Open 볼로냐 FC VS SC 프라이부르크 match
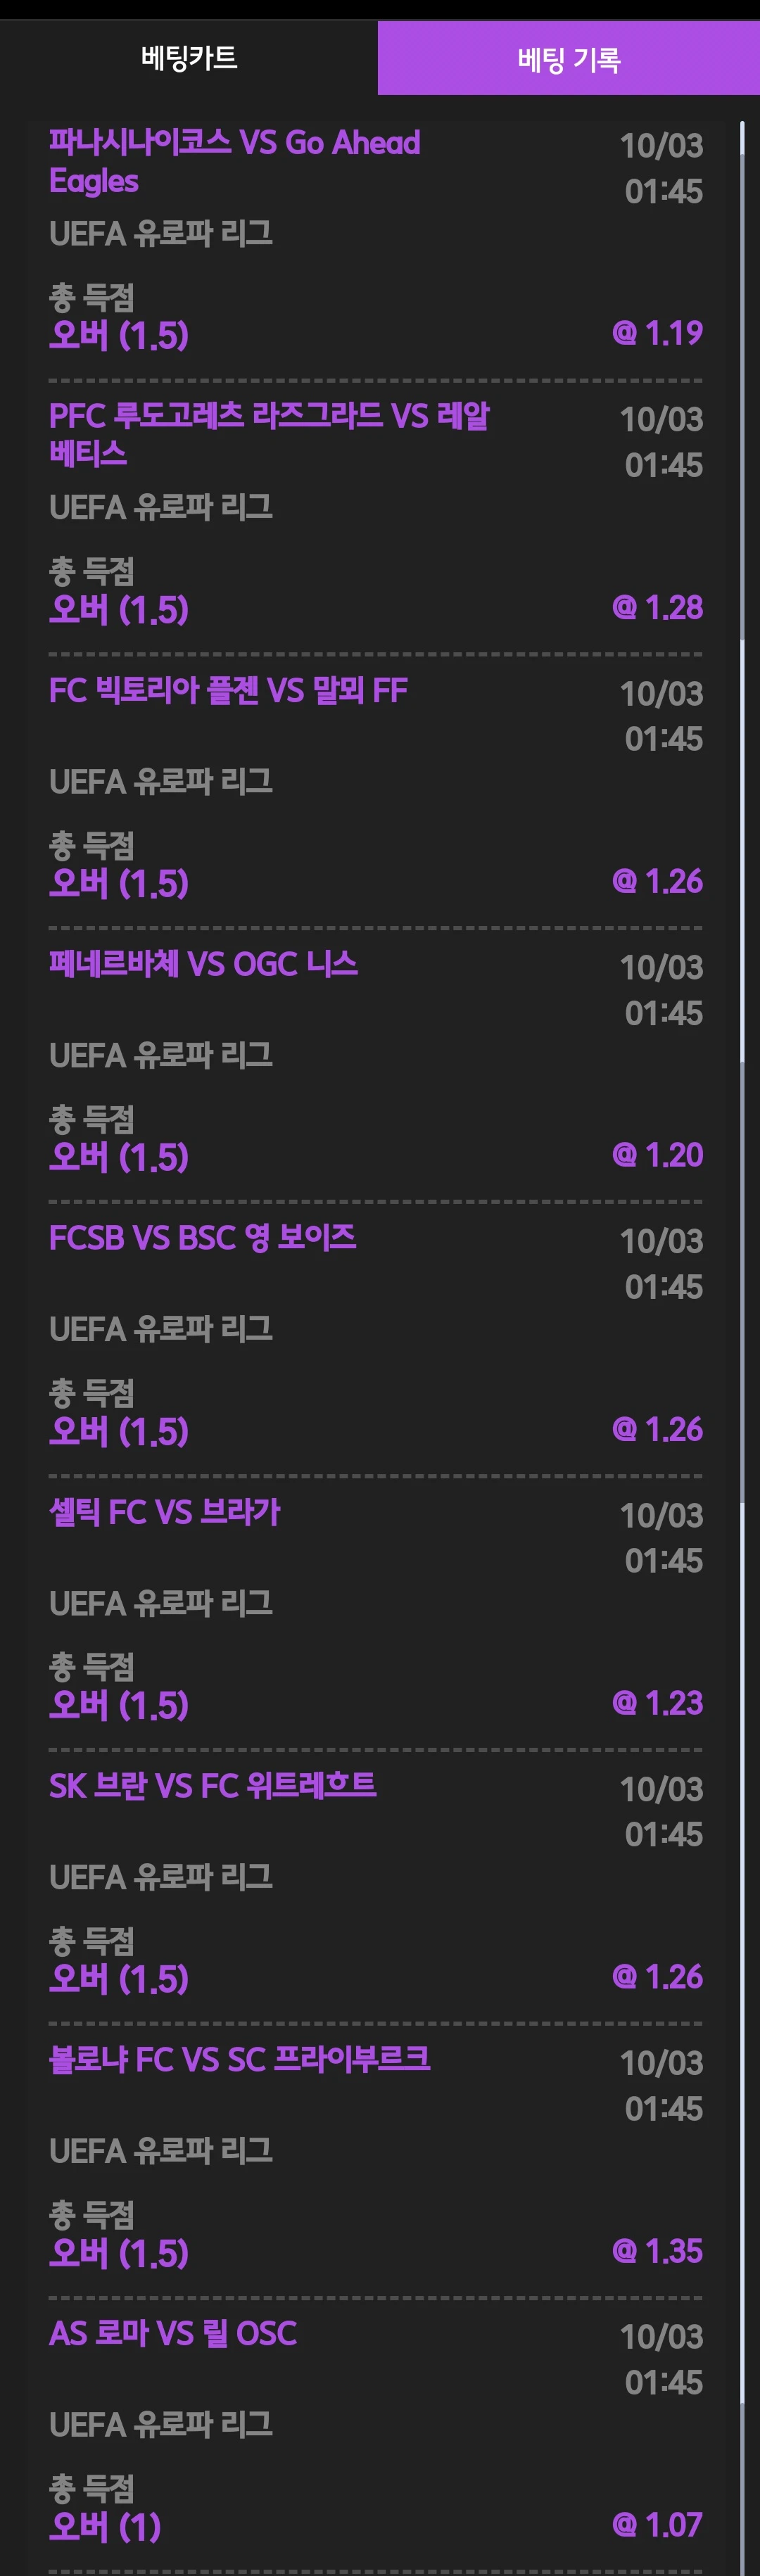 [x=239, y=2060]
